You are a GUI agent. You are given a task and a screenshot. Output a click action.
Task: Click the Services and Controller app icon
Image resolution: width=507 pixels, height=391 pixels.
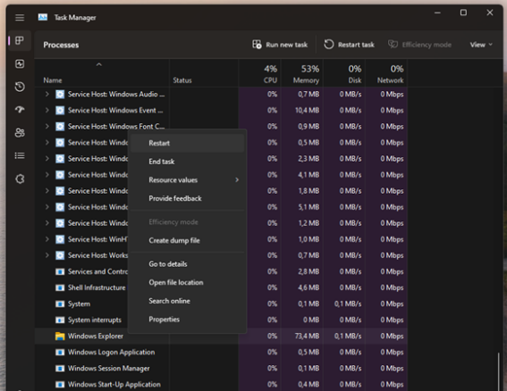pos(60,271)
